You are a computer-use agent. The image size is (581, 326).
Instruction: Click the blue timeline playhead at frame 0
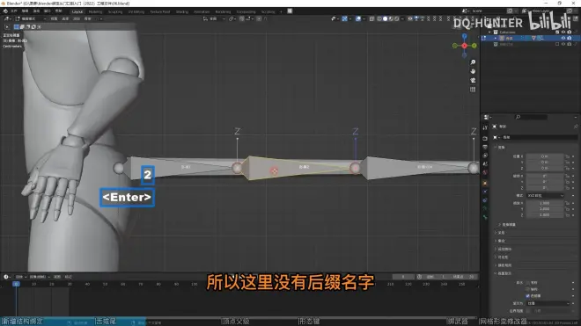(16, 284)
